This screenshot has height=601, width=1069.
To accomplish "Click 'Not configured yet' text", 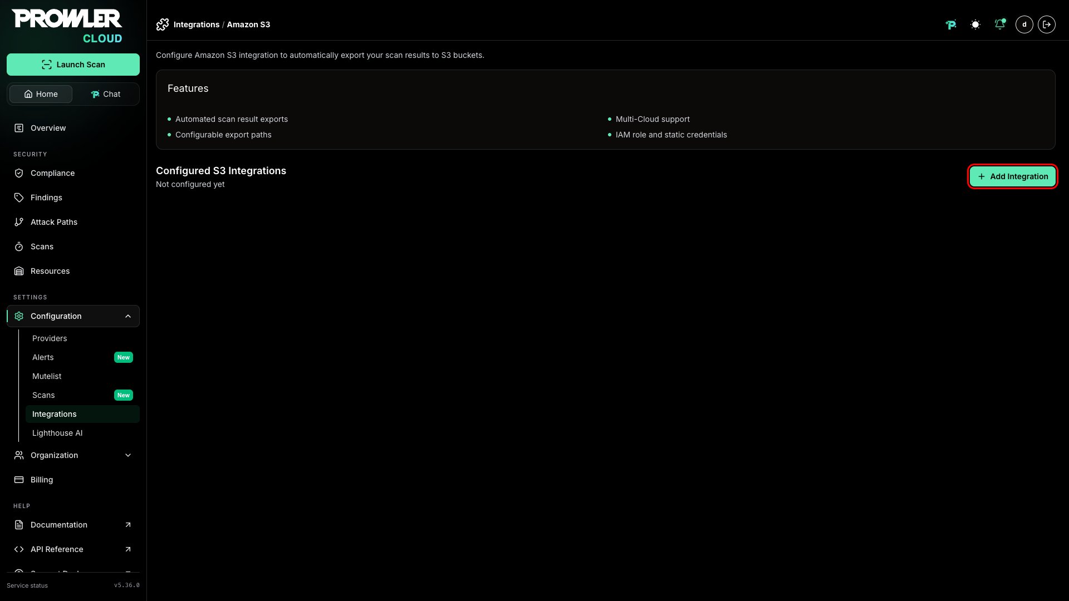I will pyautogui.click(x=190, y=184).
